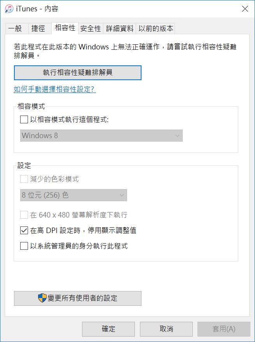Click the 取消 button
The width and height of the screenshot is (255, 342).
[x=166, y=329]
